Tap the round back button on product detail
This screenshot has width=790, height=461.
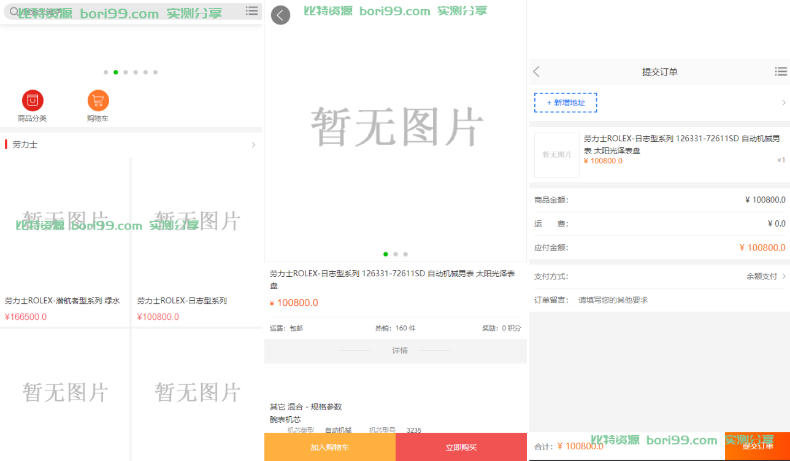pos(280,15)
